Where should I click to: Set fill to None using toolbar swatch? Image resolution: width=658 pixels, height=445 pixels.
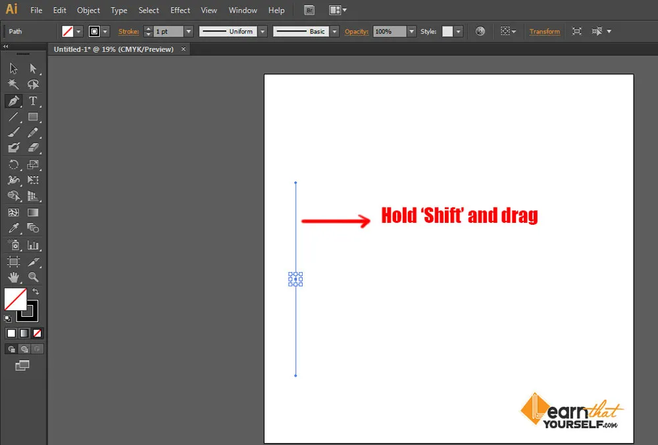click(x=37, y=333)
